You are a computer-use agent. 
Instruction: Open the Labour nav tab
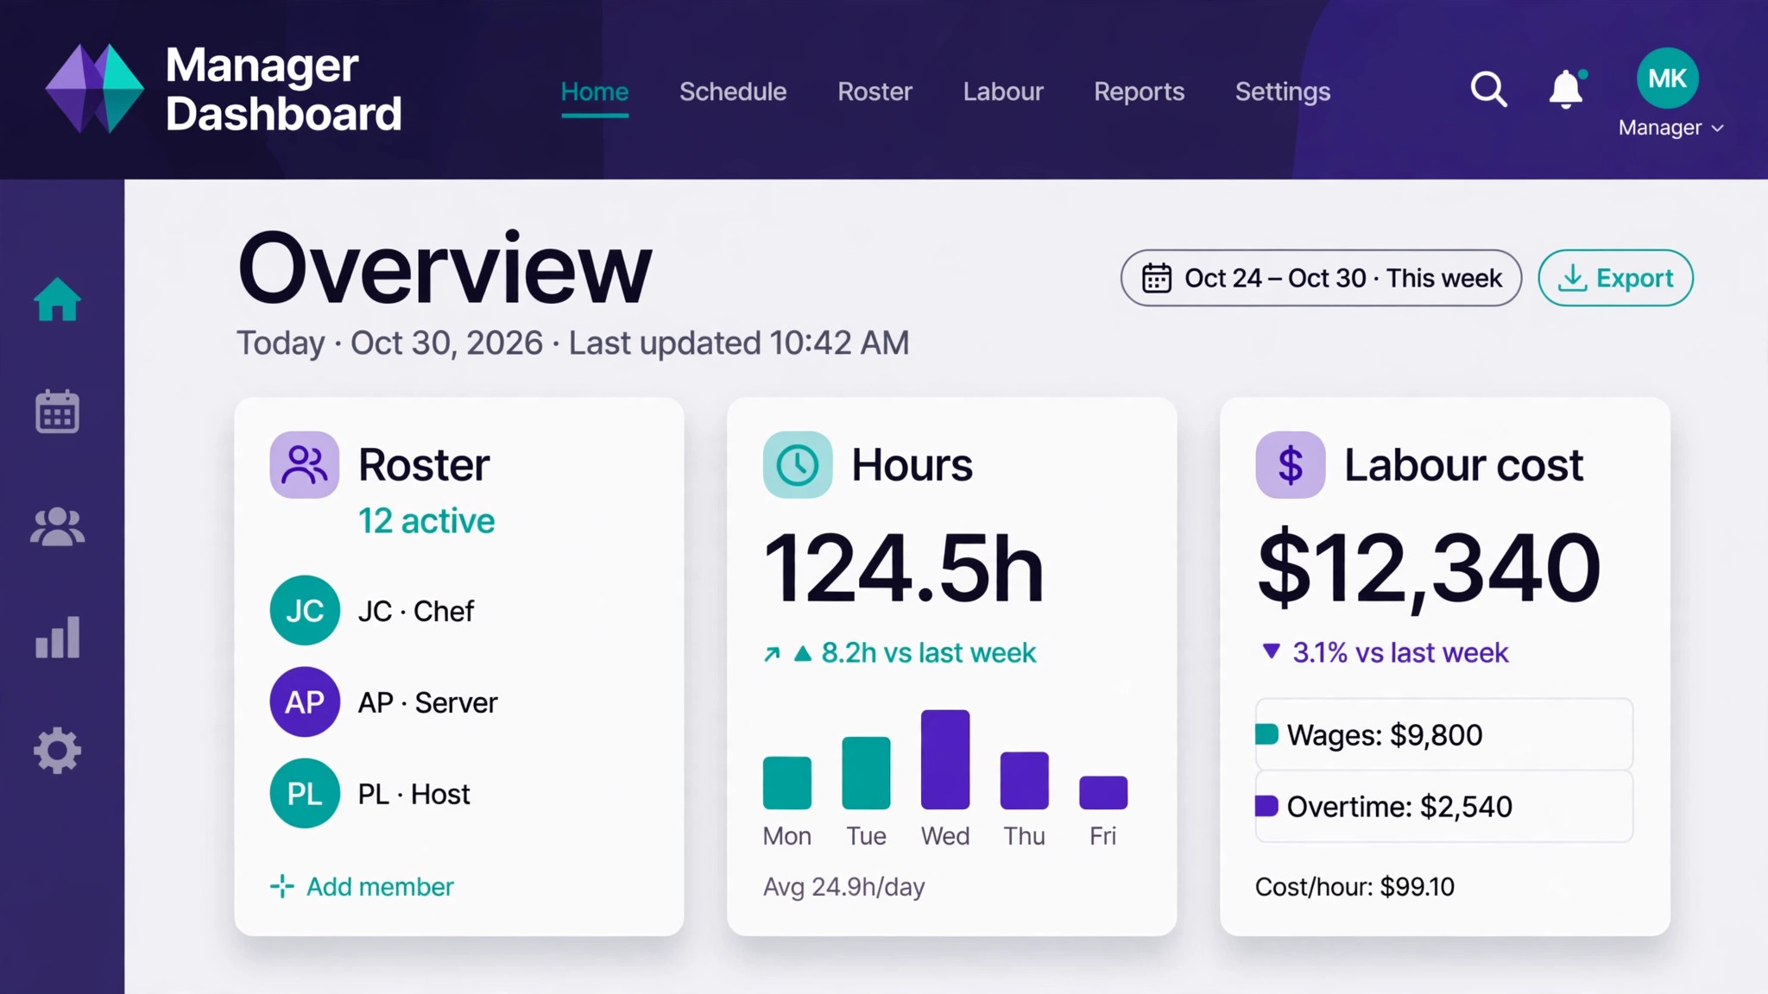1003,91
